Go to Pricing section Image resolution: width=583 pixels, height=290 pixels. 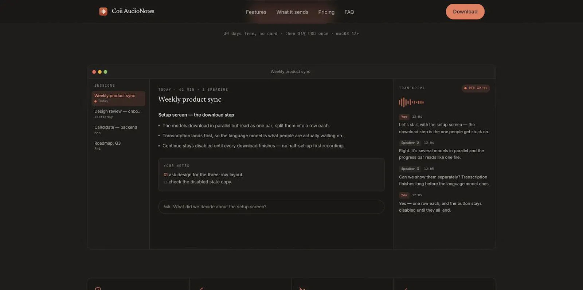coord(326,12)
